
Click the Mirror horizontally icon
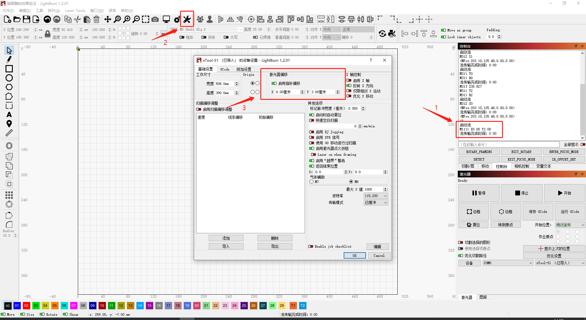tap(230, 19)
